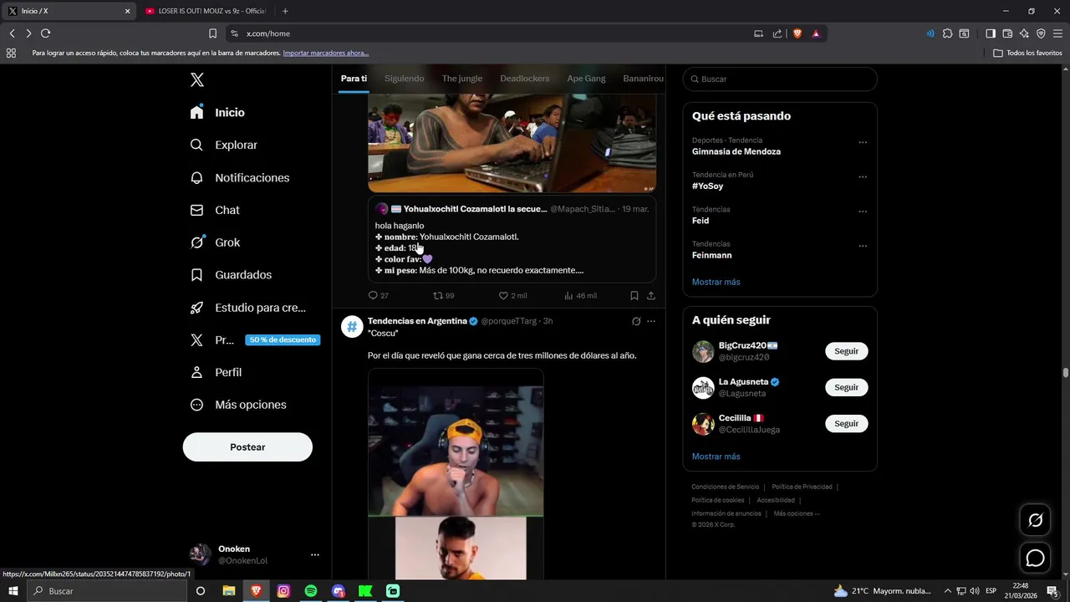
Task: Click Brave Shields lion icon in address bar
Action: pos(797,33)
